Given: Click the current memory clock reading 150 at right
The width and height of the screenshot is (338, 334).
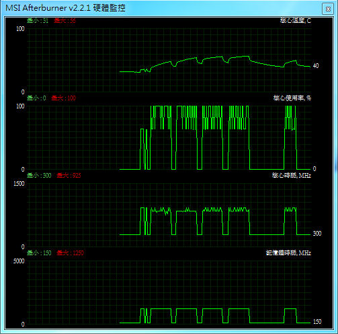Looking at the screenshot, I should tap(317, 321).
